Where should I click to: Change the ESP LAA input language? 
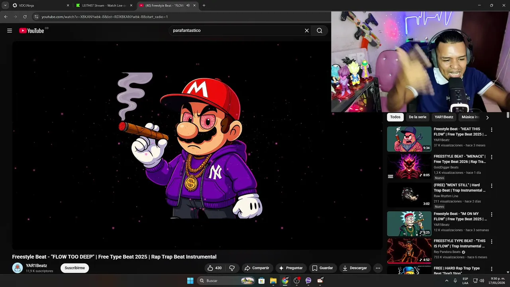465,281
